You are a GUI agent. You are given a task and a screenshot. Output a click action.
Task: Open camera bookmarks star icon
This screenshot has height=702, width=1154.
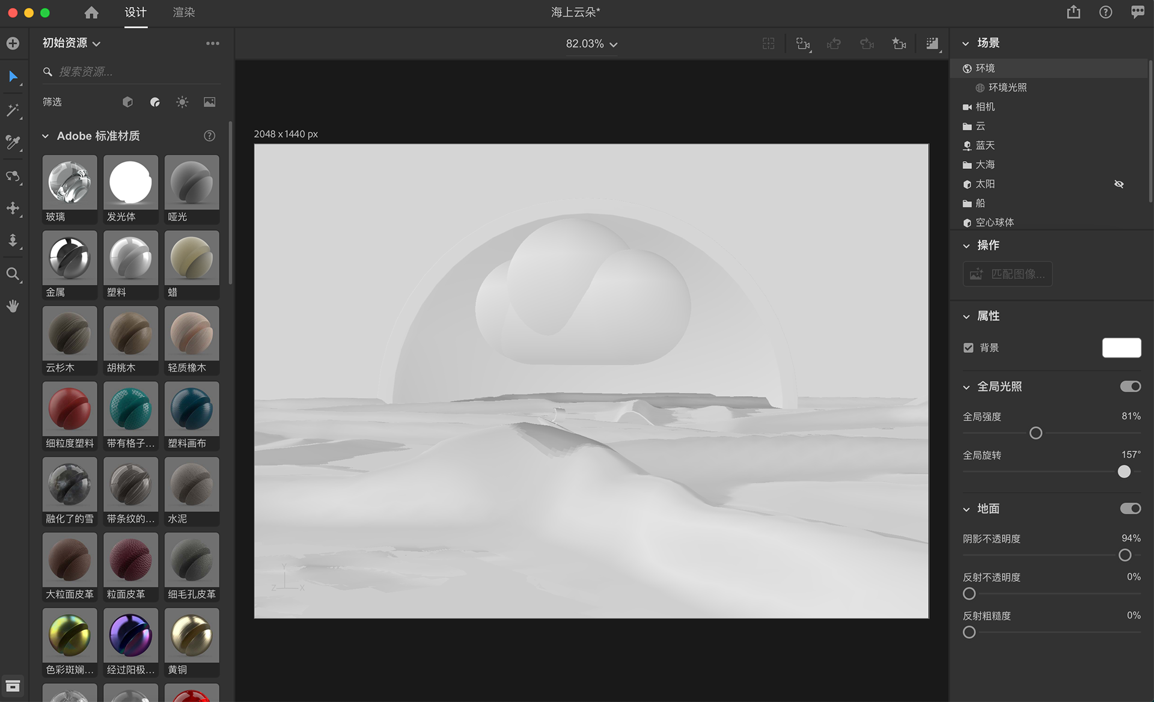click(899, 43)
